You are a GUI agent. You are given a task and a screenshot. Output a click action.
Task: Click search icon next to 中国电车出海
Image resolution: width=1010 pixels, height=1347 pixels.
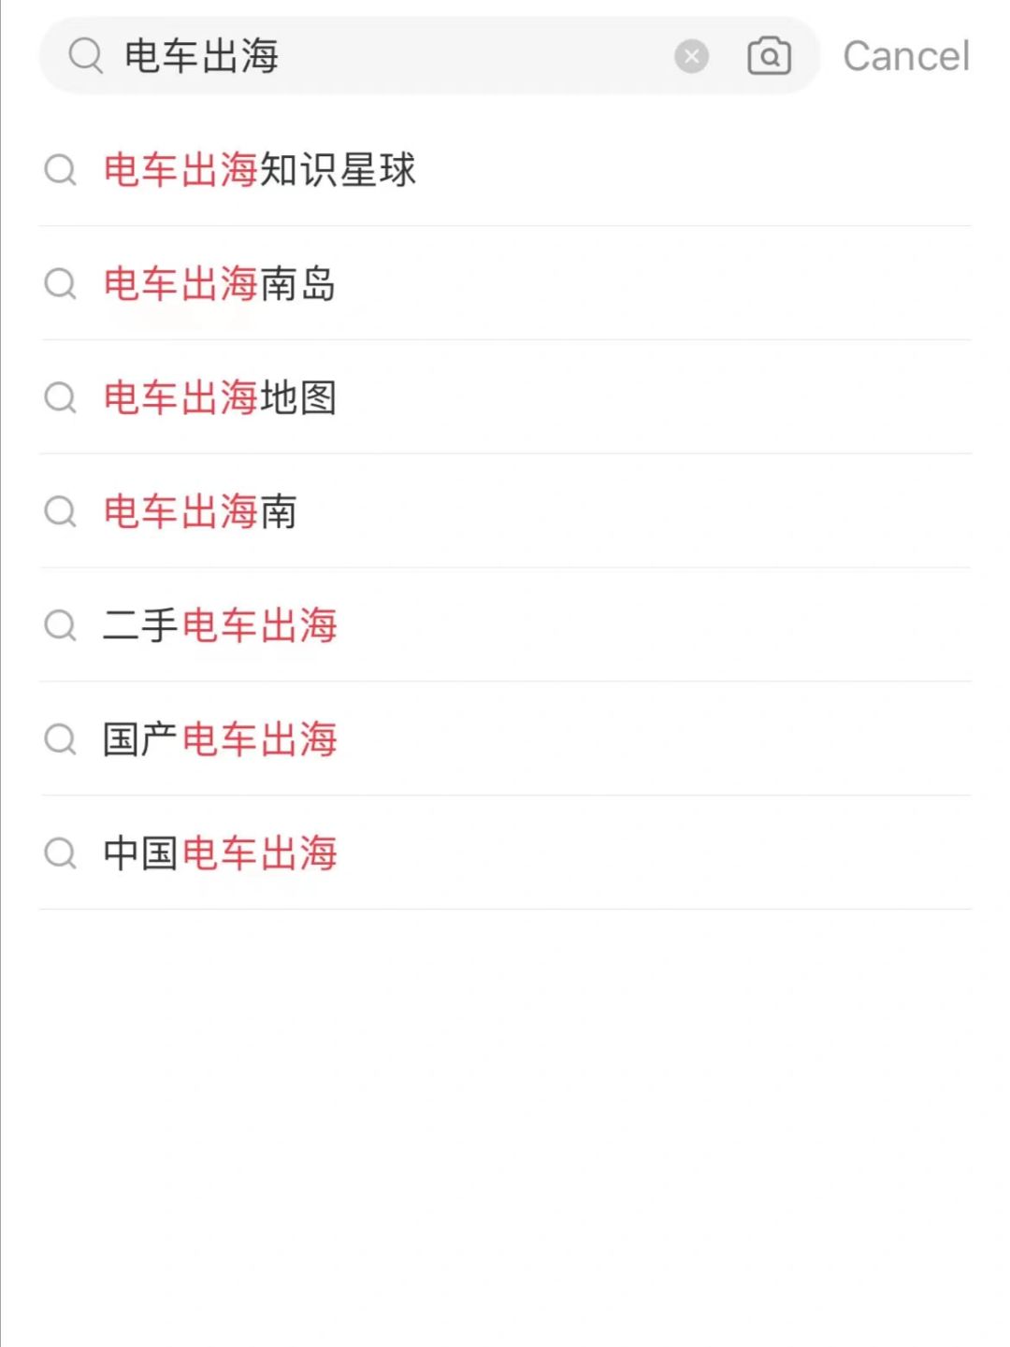61,853
